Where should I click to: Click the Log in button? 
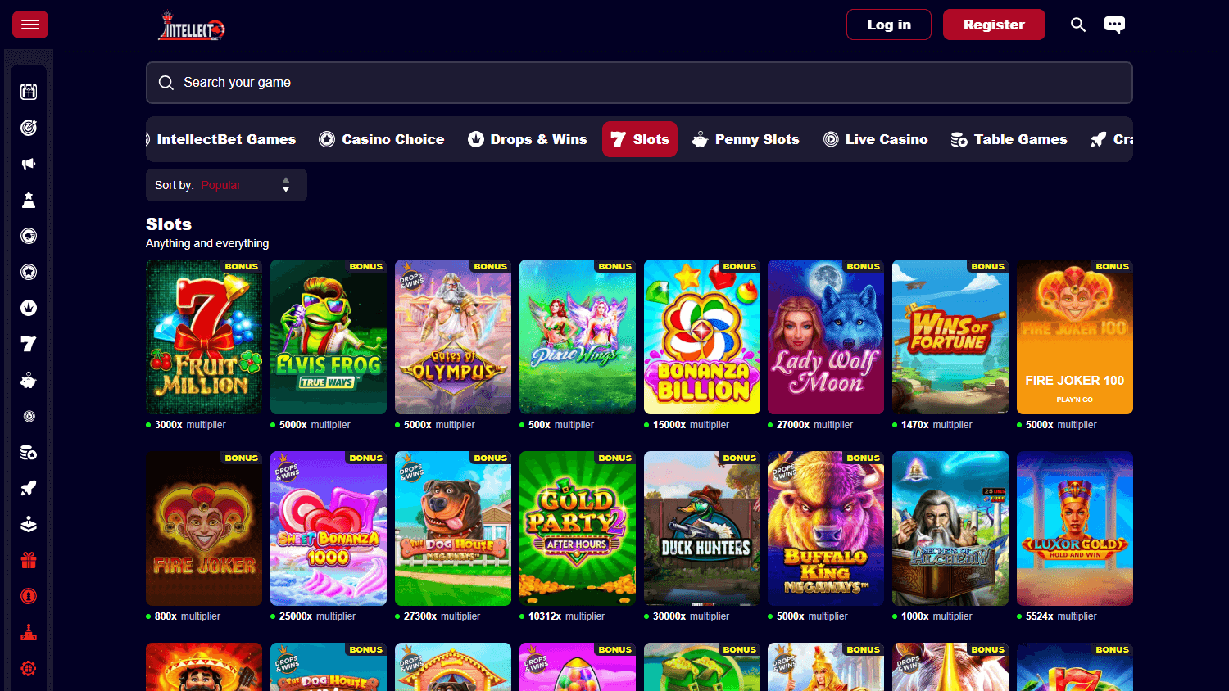pos(888,25)
